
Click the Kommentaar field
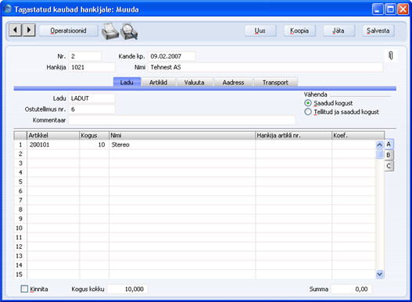pos(182,120)
